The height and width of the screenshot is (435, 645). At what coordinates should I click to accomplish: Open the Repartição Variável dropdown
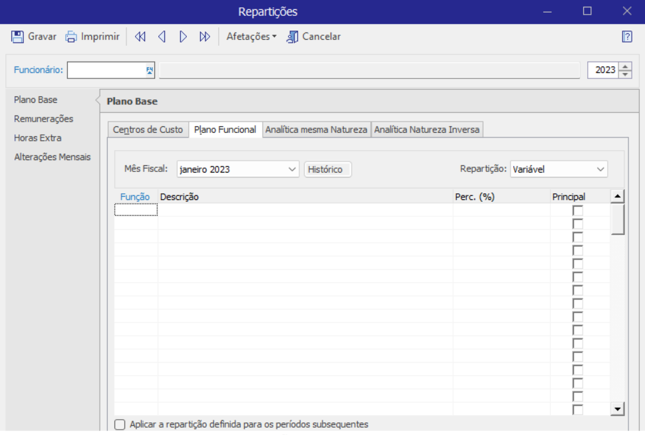(x=600, y=169)
